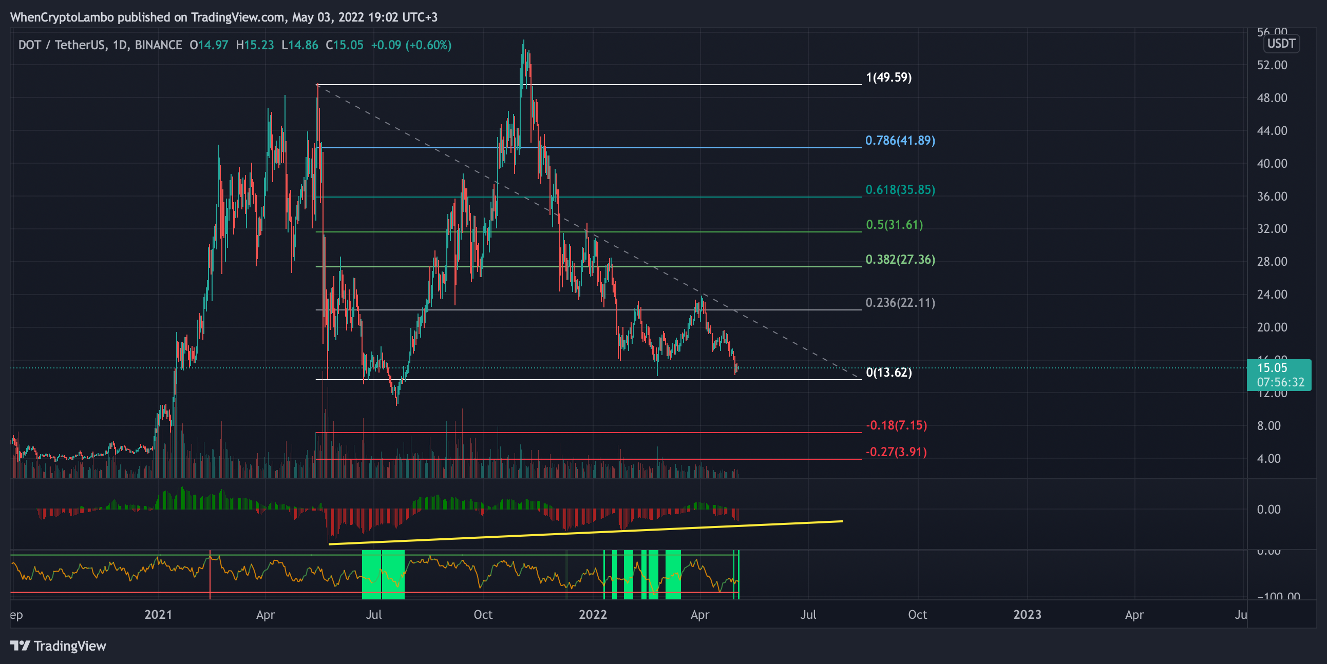Click the TradingView logo at bottom left
1327x664 pixels.
[58, 646]
